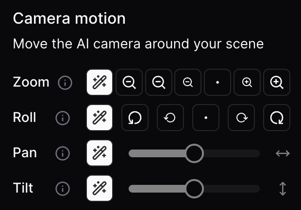
Task: Toggle the Roll auto magic wand button
Action: pos(100,118)
